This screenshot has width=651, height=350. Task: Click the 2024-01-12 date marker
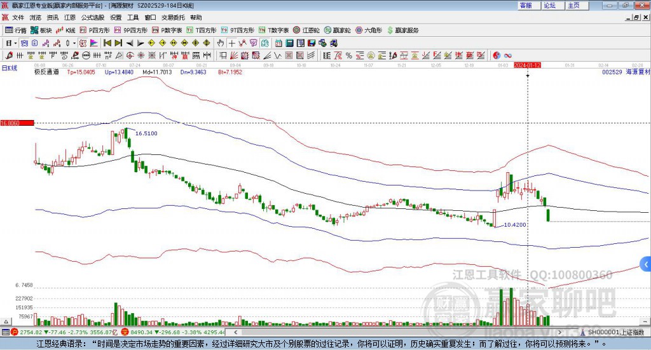(x=527, y=65)
